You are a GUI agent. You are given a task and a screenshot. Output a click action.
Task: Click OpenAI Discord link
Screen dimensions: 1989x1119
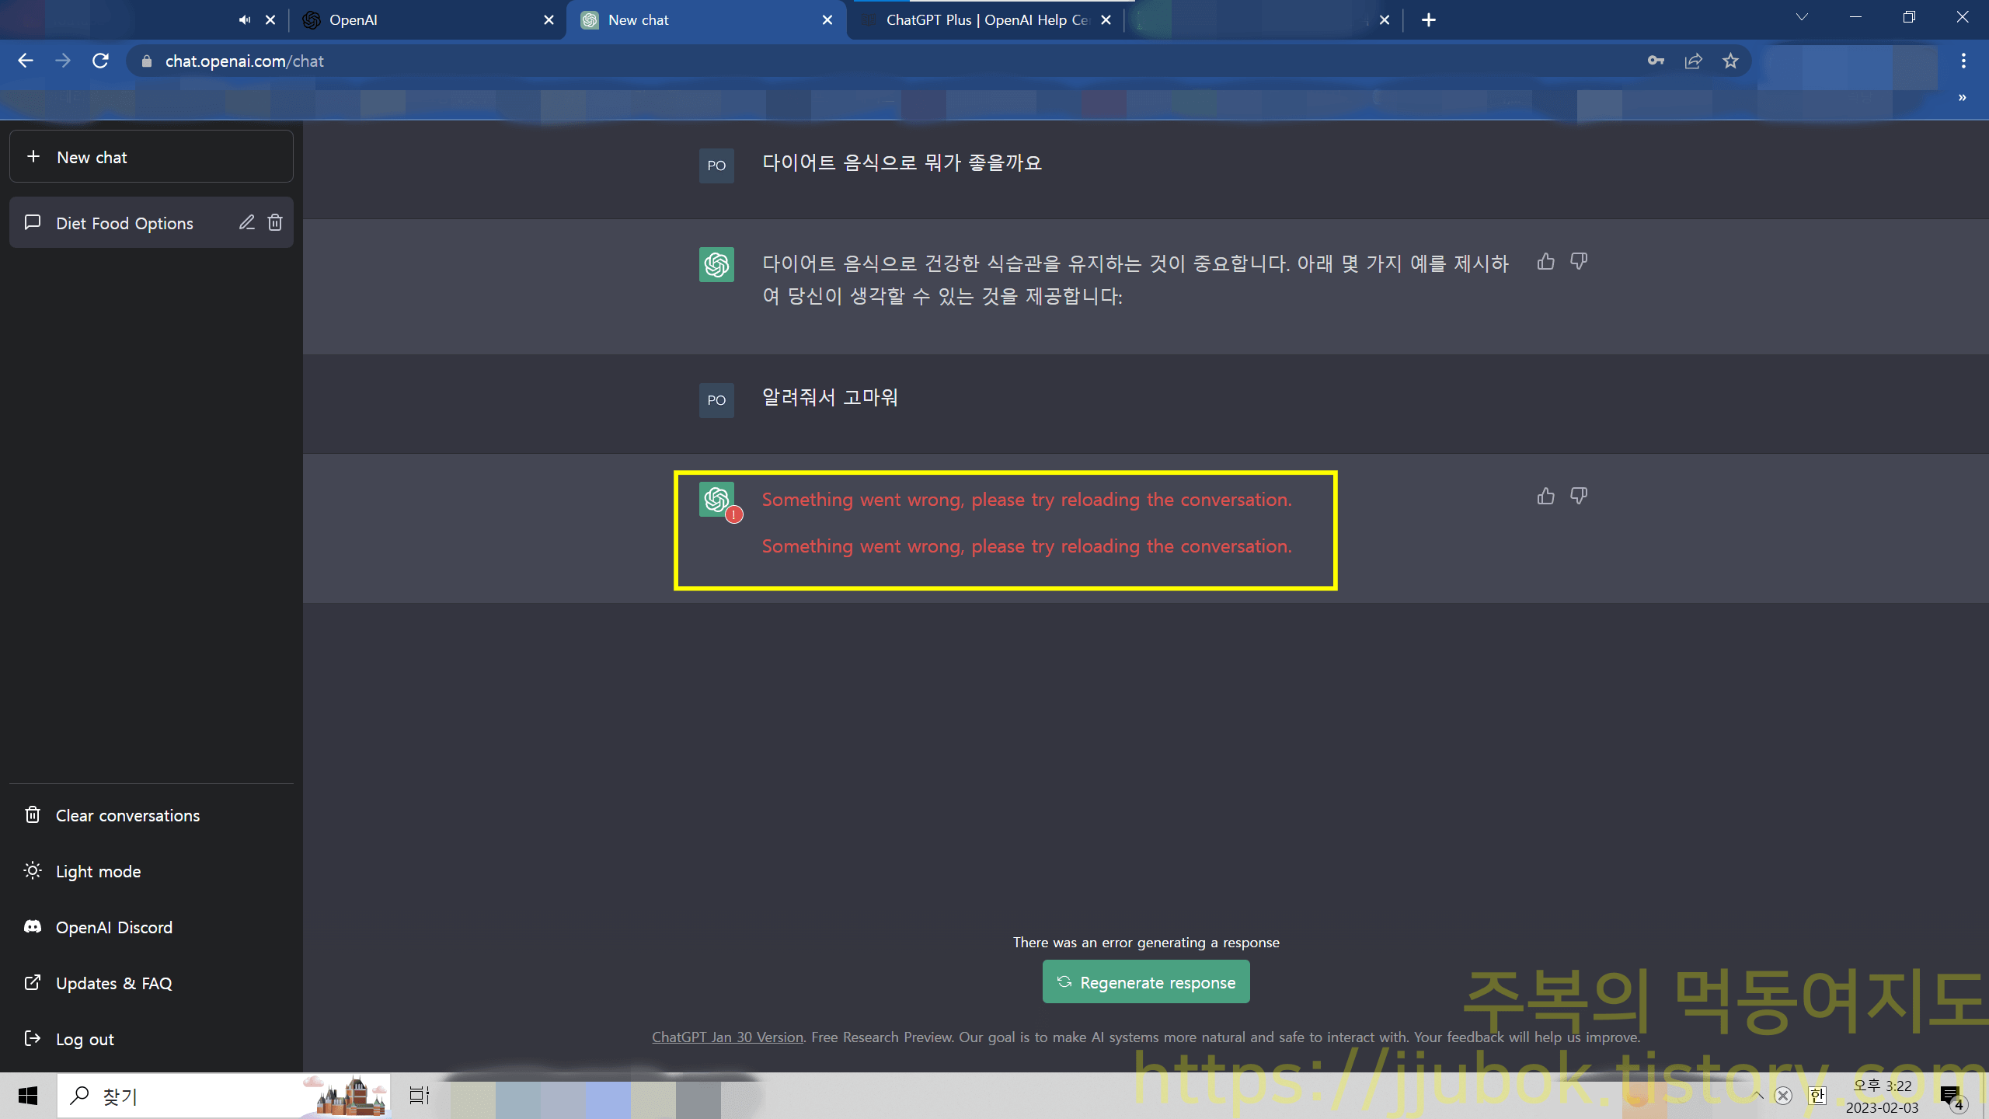click(113, 926)
